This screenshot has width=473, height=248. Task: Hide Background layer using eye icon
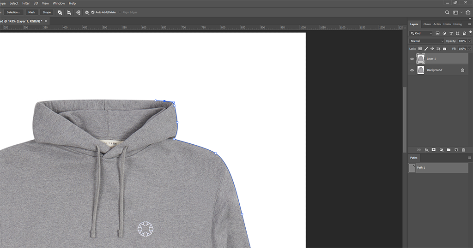(412, 70)
